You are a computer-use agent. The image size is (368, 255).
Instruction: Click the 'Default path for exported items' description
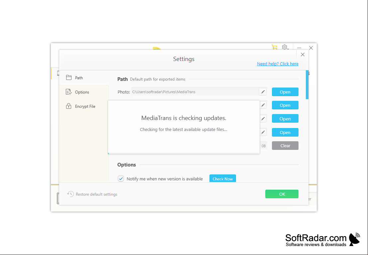[158, 79]
